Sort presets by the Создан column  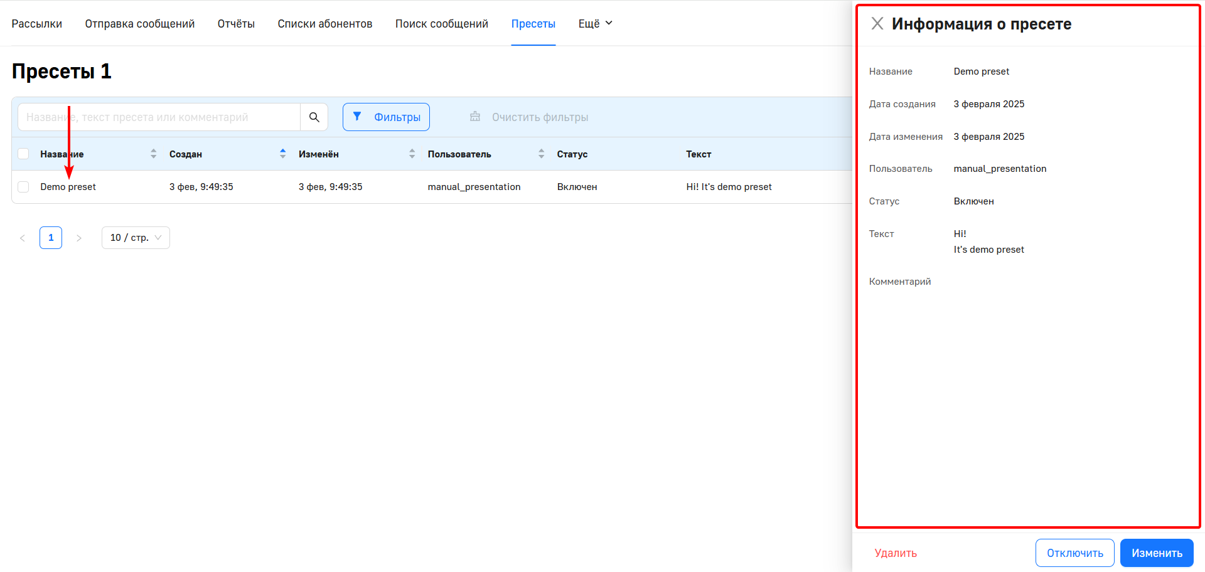(x=282, y=154)
